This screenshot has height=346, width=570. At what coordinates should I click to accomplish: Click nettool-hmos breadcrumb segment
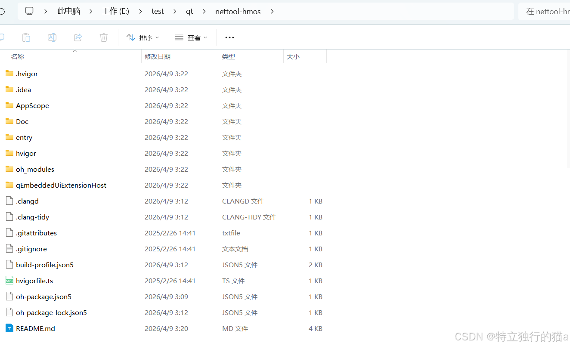click(x=238, y=11)
